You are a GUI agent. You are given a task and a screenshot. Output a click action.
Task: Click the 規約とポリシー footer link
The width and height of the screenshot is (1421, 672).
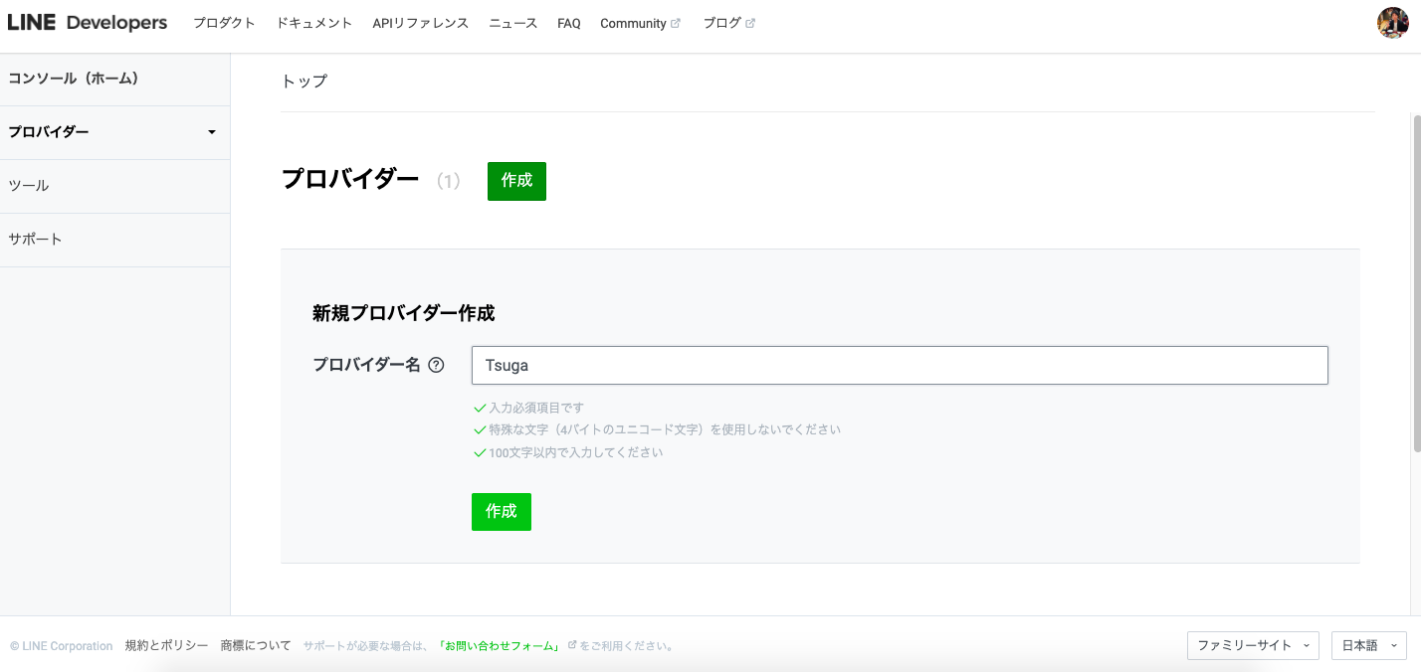click(x=165, y=645)
